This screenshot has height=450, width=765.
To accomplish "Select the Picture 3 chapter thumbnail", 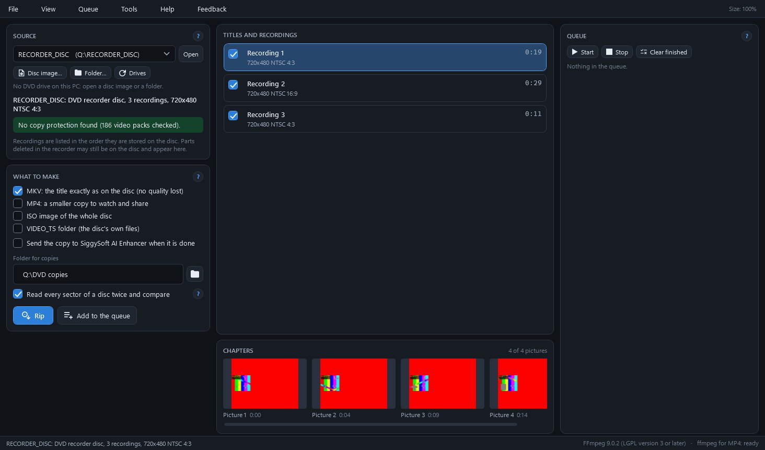I will (443, 384).
